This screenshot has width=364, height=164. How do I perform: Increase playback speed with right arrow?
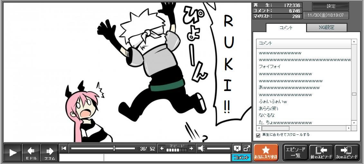(x=191, y=149)
